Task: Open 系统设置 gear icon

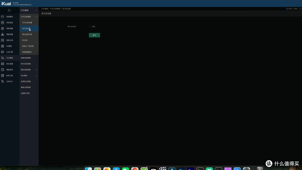Action: (x=3, y=29)
